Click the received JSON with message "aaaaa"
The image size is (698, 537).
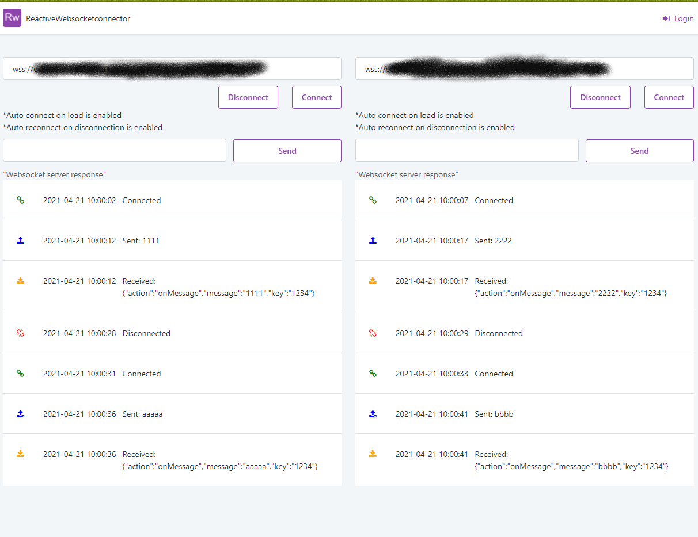[220, 466]
